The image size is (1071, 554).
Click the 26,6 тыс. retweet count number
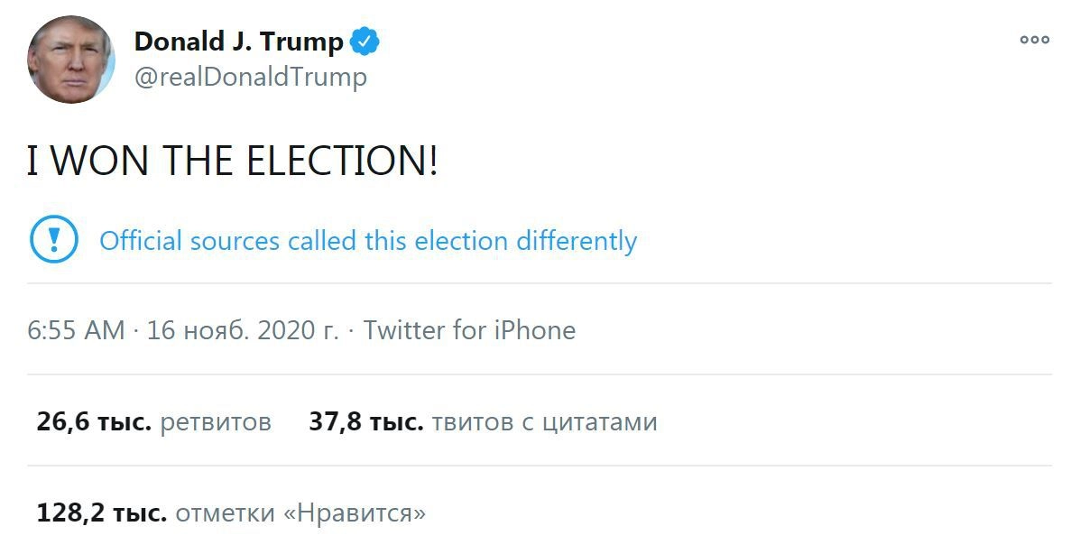tap(94, 421)
